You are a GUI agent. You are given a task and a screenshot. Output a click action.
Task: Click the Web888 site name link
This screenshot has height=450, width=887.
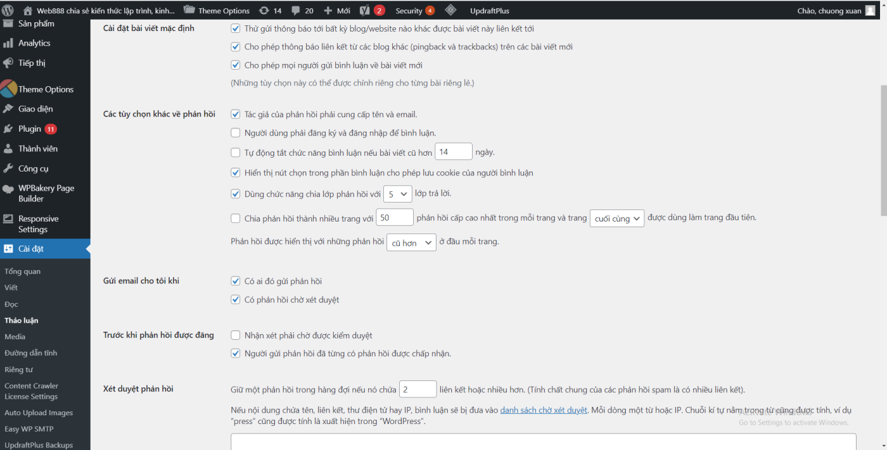click(106, 11)
